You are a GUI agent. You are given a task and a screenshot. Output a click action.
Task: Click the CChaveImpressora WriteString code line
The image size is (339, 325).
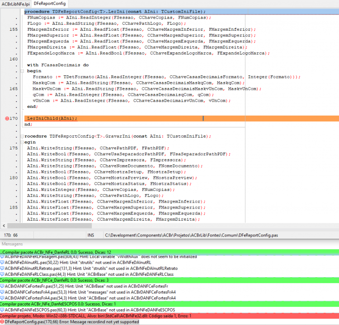click(x=106, y=160)
